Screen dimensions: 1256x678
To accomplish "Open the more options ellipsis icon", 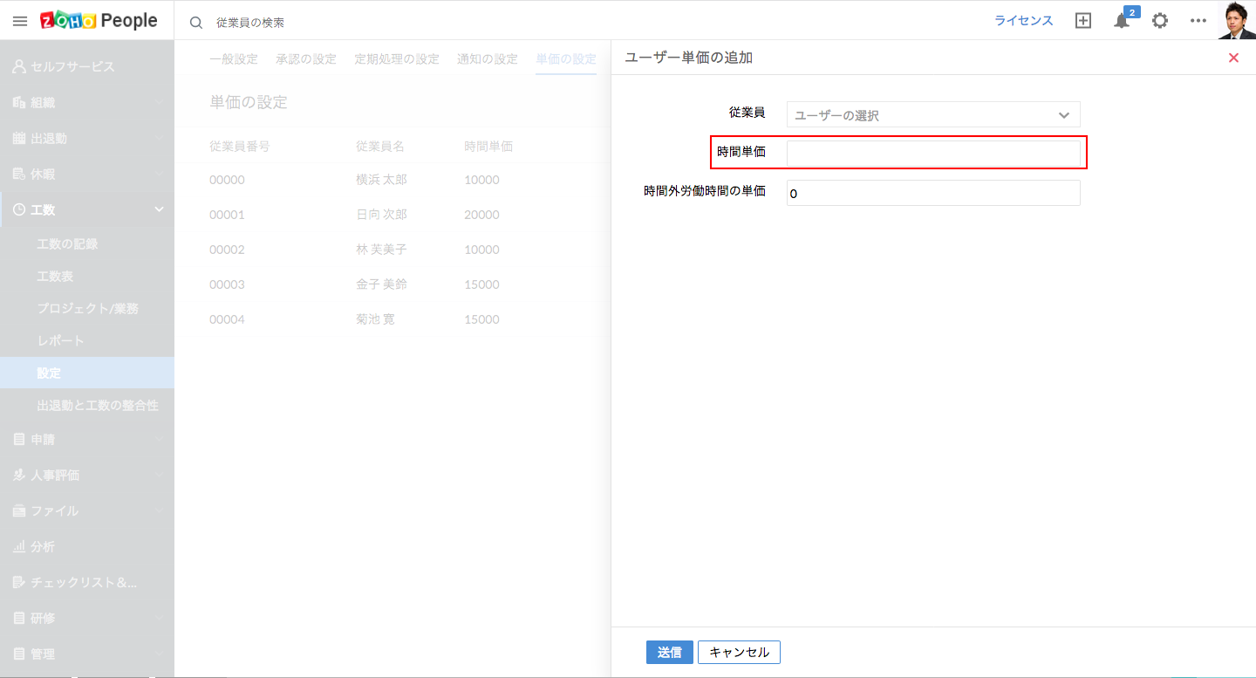I will [x=1198, y=21].
